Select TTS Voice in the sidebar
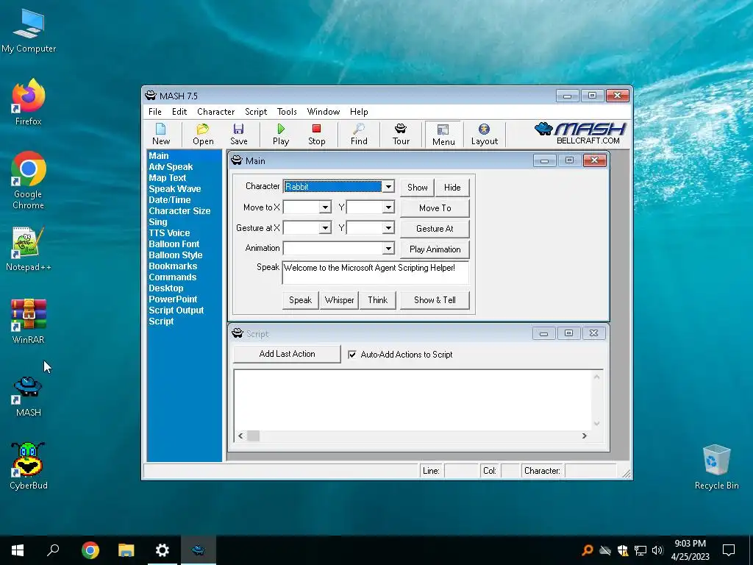The image size is (753, 565). [x=169, y=233]
